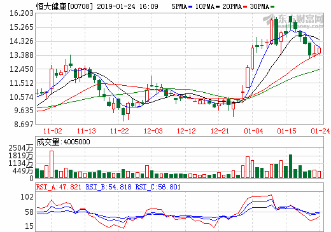Click the 恒大健康[00708] stock title
Viewport: 331px width, 232px height.
point(64,6)
